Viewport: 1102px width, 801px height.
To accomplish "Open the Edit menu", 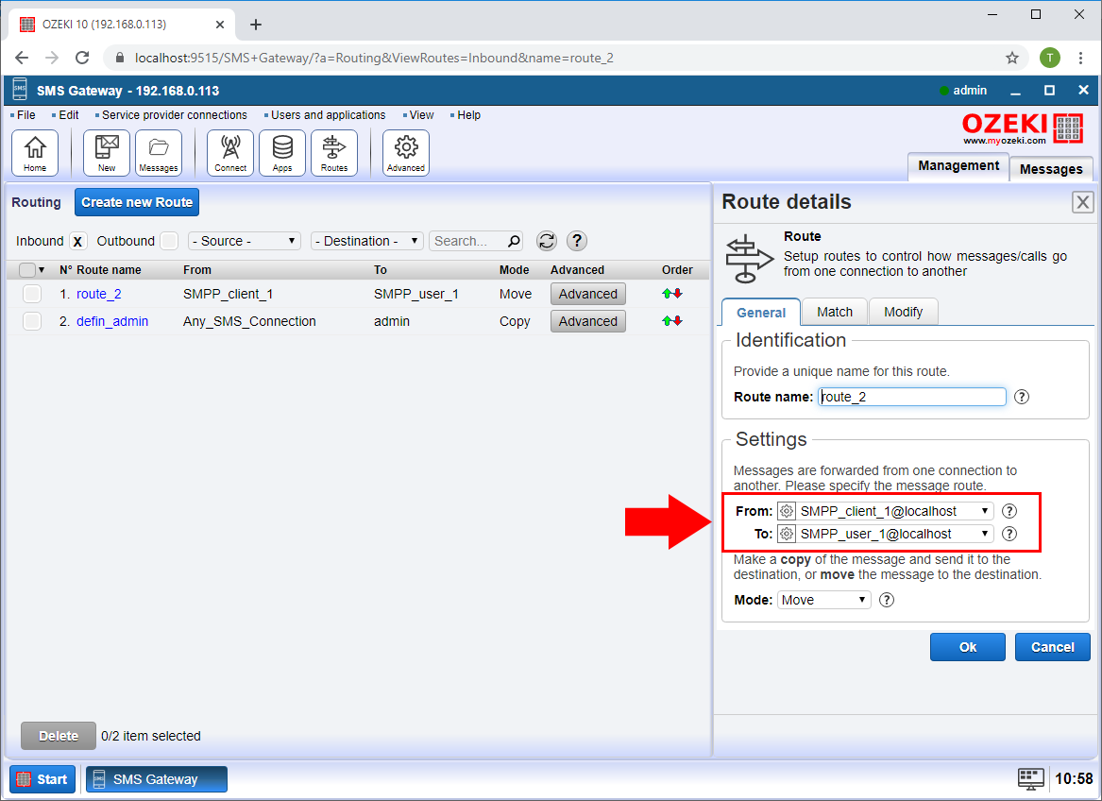I will 68,115.
